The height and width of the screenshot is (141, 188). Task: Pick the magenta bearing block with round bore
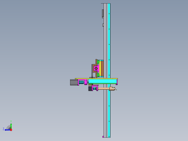tap(96, 69)
